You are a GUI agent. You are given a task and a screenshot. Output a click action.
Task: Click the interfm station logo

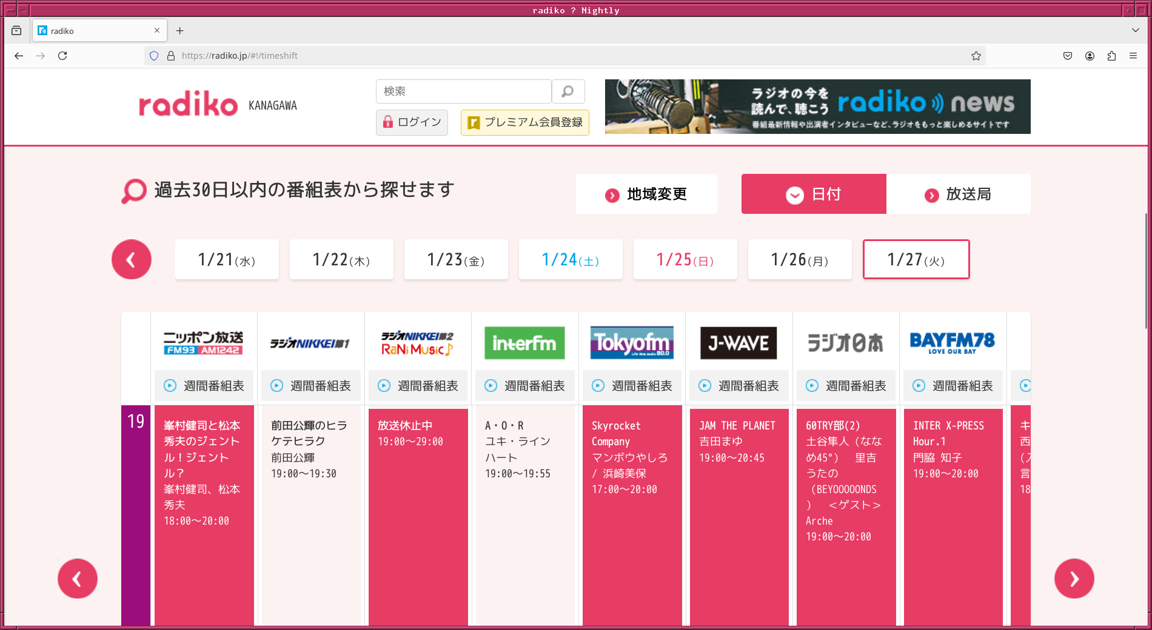click(524, 343)
